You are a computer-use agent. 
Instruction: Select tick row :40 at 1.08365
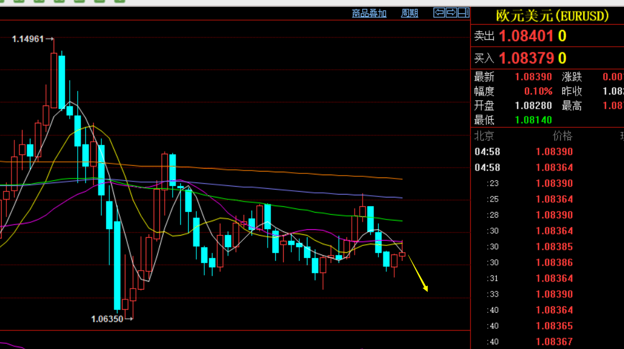coord(547,326)
